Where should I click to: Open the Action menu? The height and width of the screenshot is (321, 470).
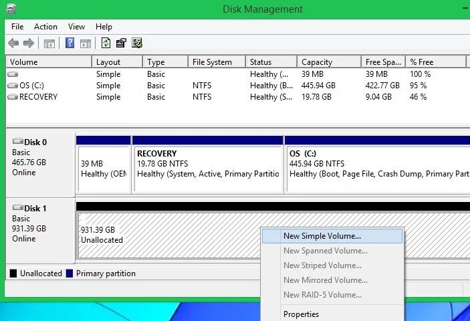tap(45, 27)
